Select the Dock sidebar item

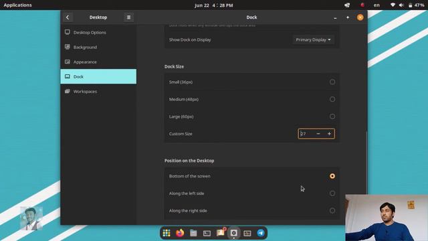(98, 76)
